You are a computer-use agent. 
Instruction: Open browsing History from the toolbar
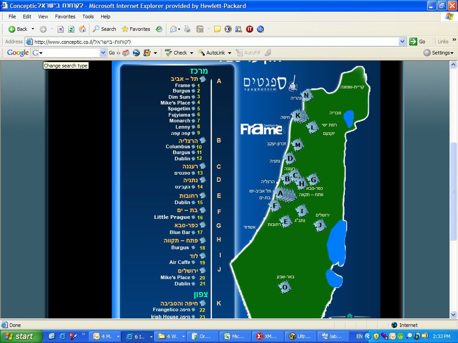click(x=159, y=29)
